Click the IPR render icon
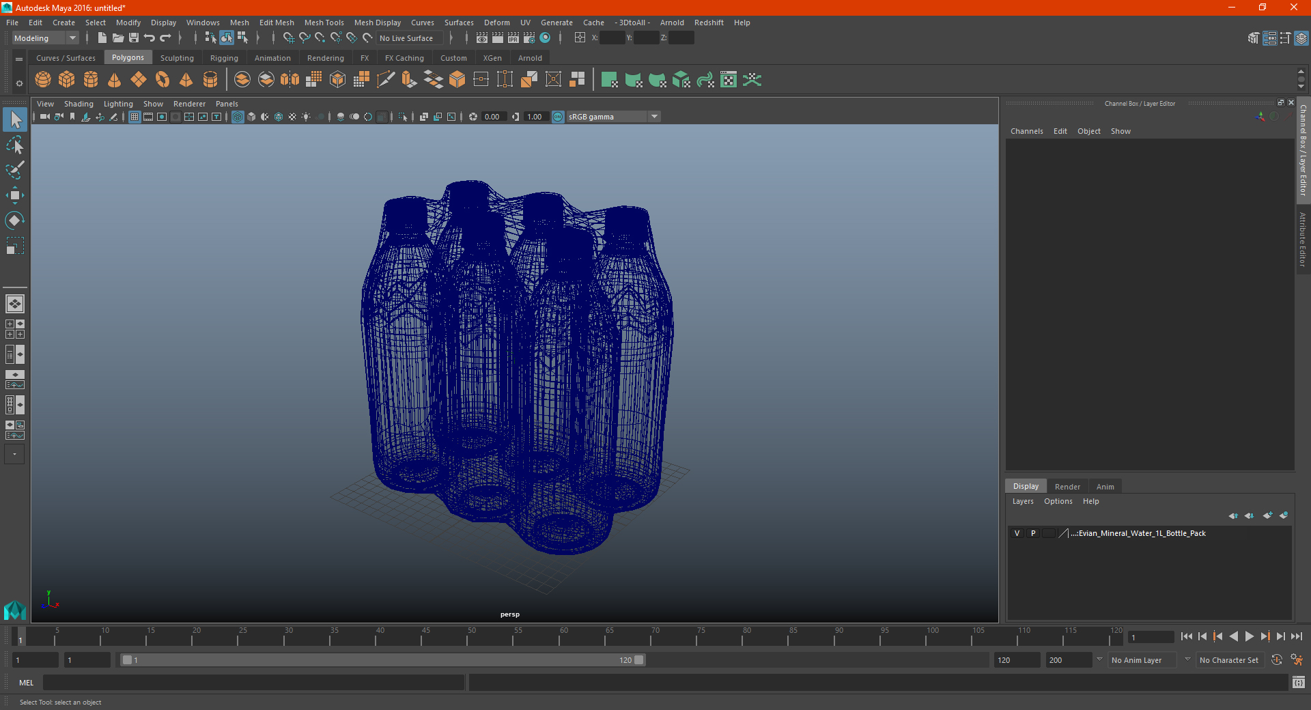Screen dimensions: 1311x710 513,38
